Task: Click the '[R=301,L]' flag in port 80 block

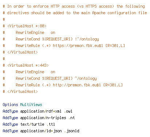Action: pos(115,46)
